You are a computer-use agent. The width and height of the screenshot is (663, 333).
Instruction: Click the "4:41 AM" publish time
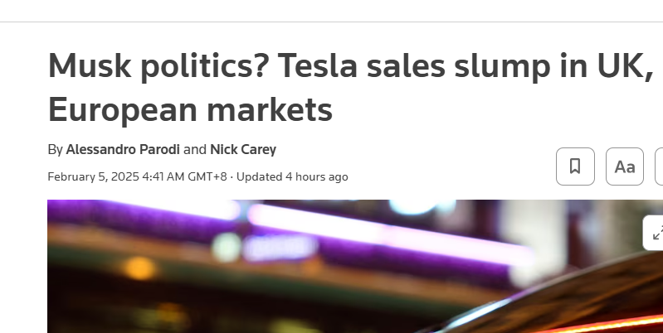click(x=166, y=176)
